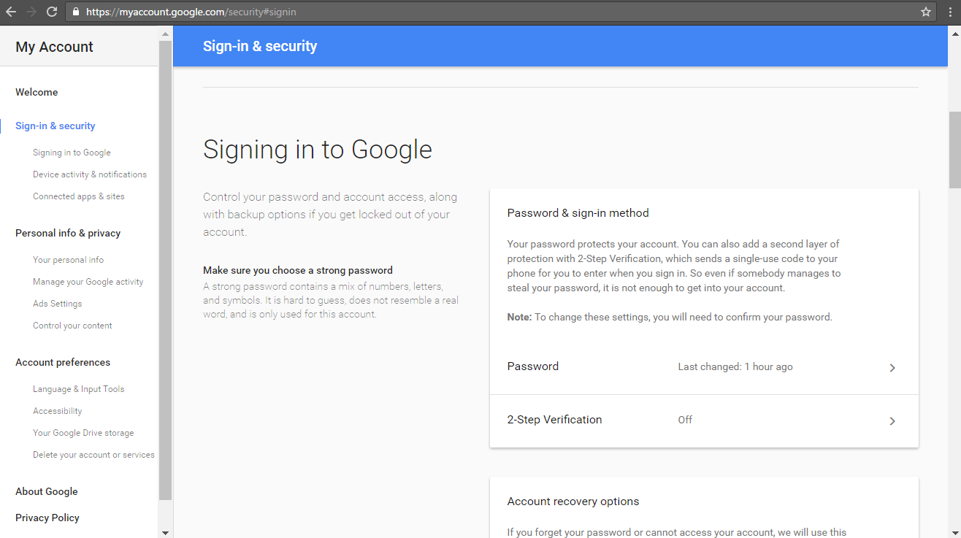Select Sign-in & security sidebar section
This screenshot has width=961, height=538.
click(x=55, y=126)
